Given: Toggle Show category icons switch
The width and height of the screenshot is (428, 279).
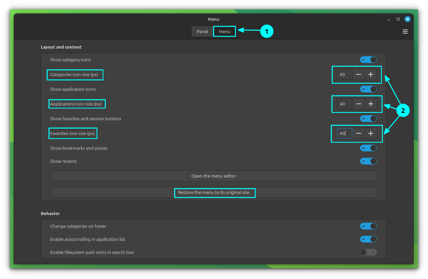Looking at the screenshot, I should [368, 60].
